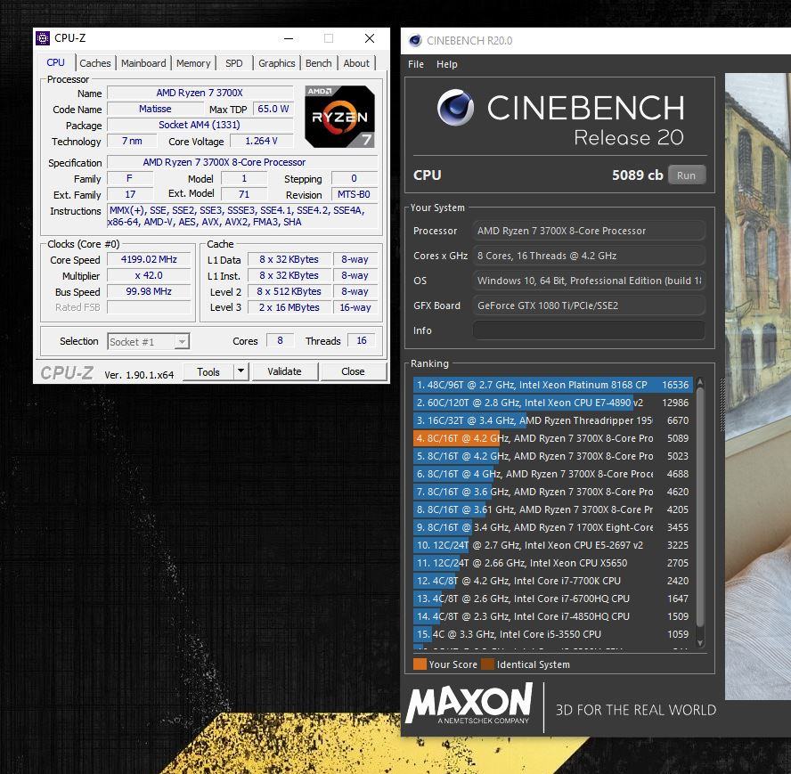Viewport: 791px width, 774px height.
Task: Switch to the Bench tab
Action: pyautogui.click(x=318, y=63)
